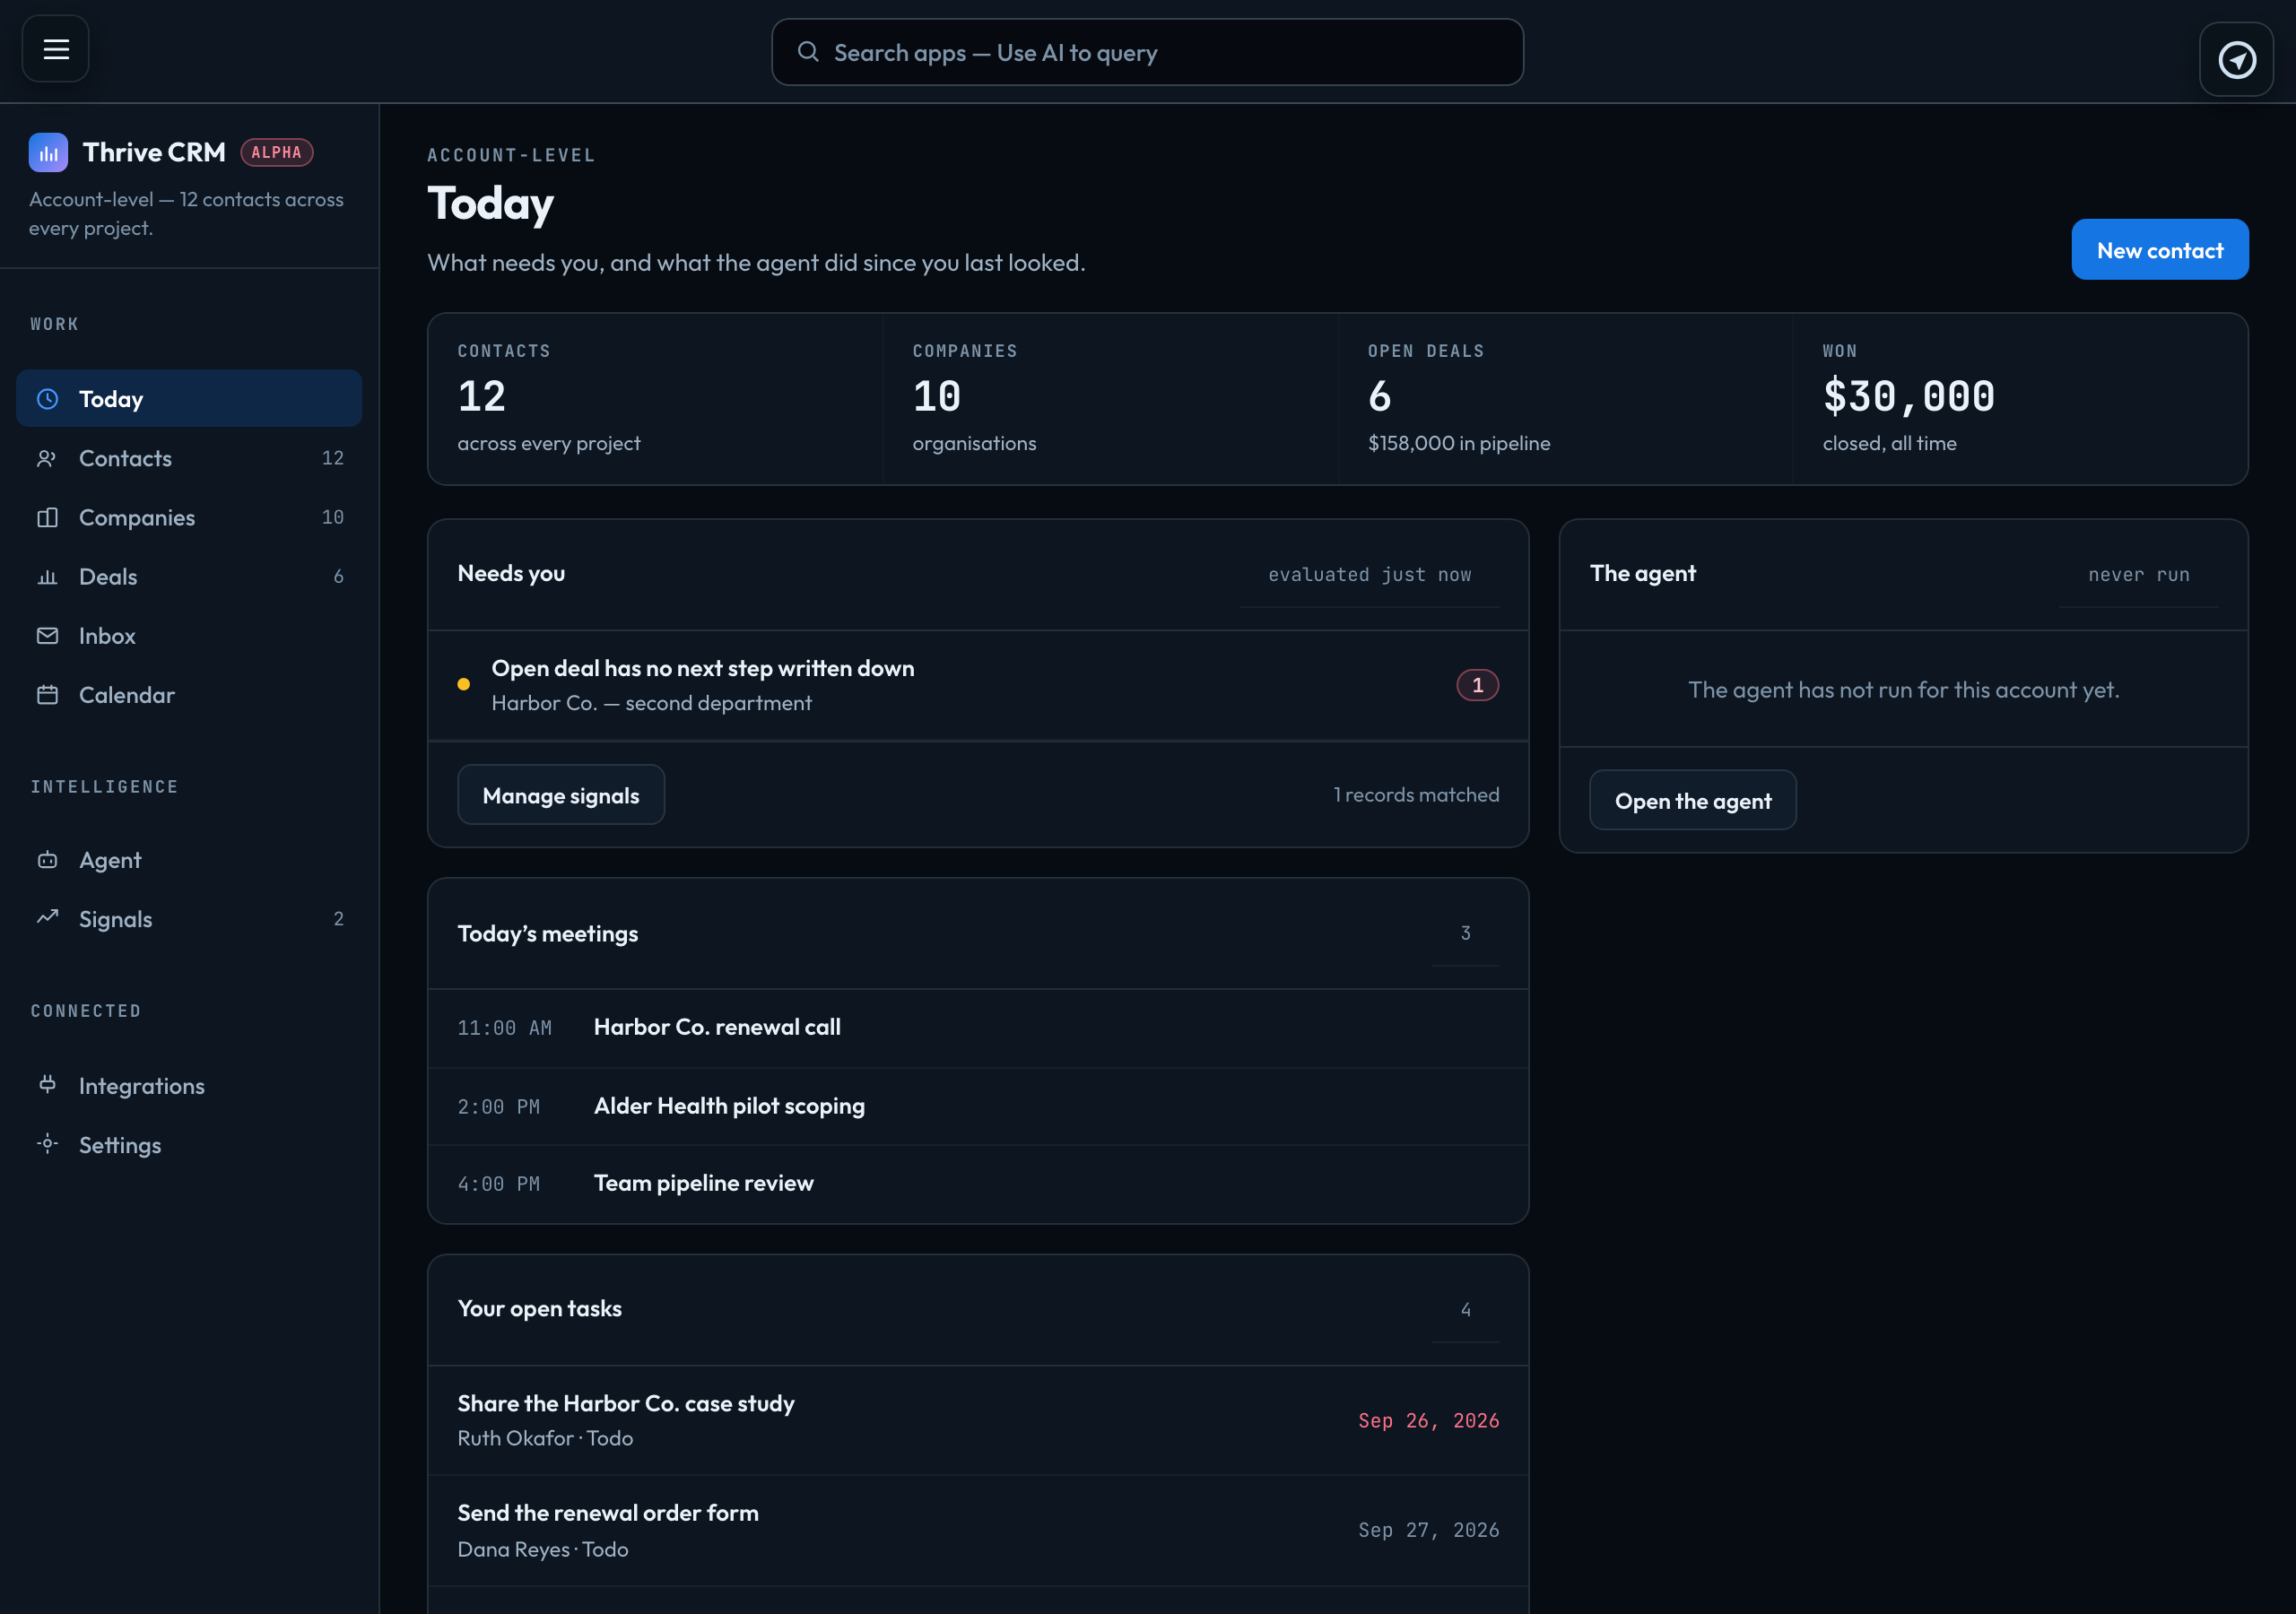The height and width of the screenshot is (1614, 2296).
Task: Click the orange dot on the open deal signal
Action: (x=463, y=685)
